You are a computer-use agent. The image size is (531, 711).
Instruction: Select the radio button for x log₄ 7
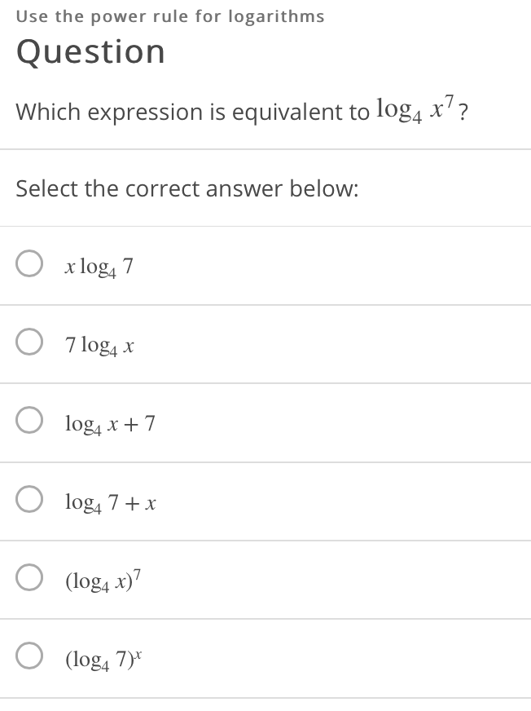29,263
